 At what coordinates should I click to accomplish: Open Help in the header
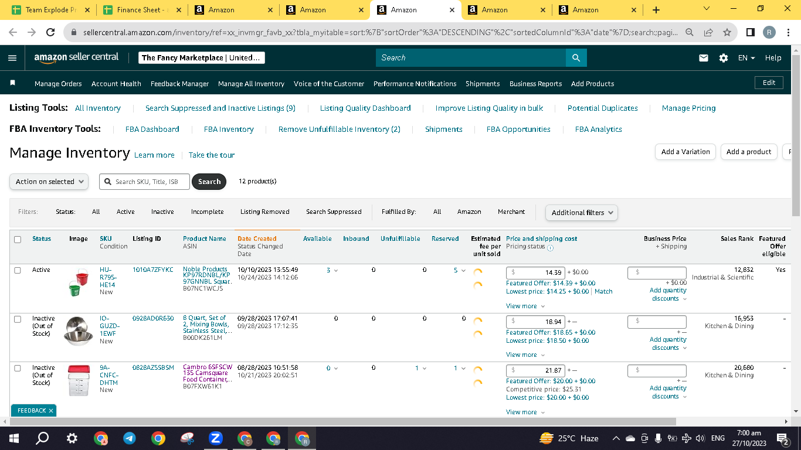(773, 58)
